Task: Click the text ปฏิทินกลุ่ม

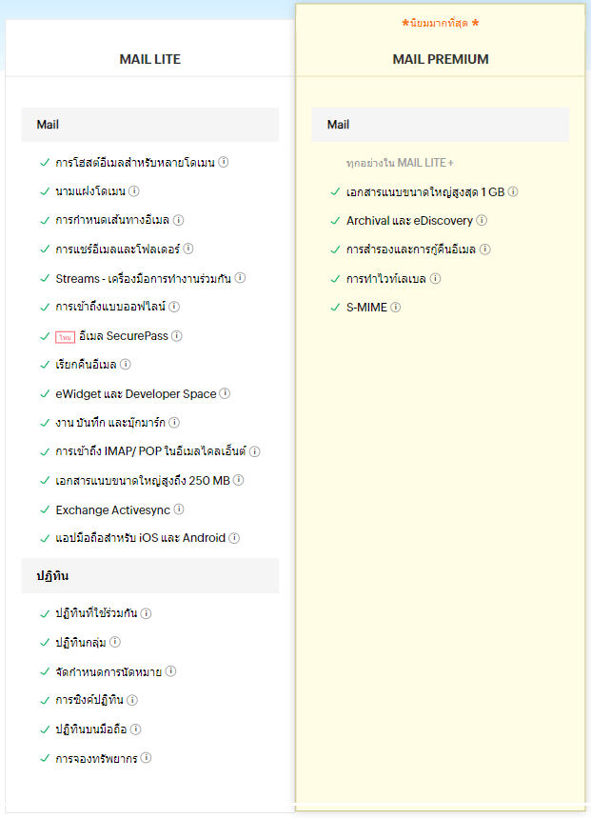Action: [x=81, y=643]
